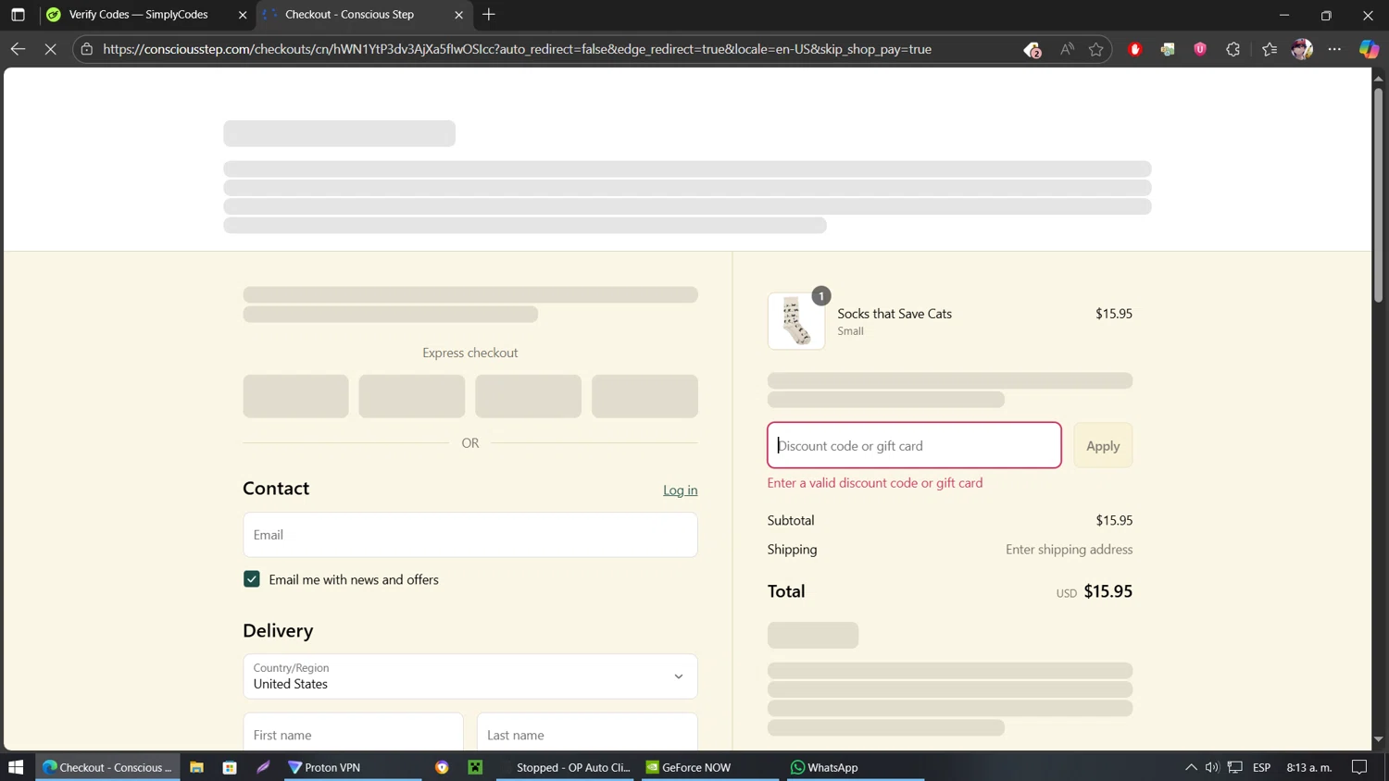This screenshot has height=781, width=1389.
Task: Open GeForce NOW from the taskbar
Action: coord(710,767)
